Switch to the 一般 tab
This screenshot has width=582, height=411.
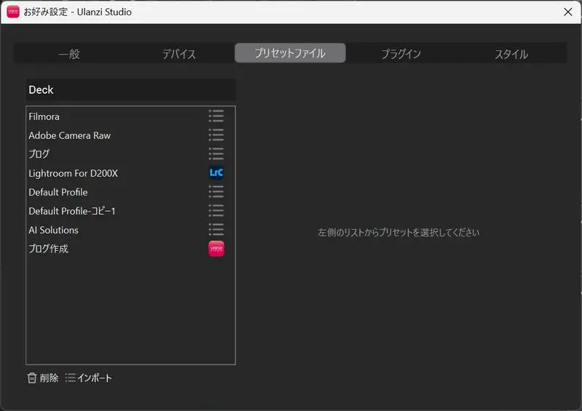[x=69, y=54]
